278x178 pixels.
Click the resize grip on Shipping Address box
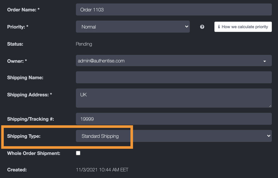coord(270,105)
